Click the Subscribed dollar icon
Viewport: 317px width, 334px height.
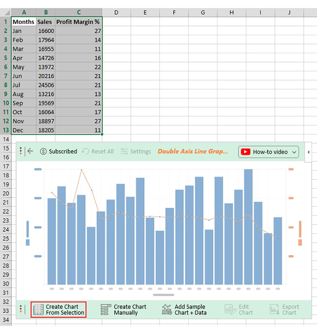[43, 152]
